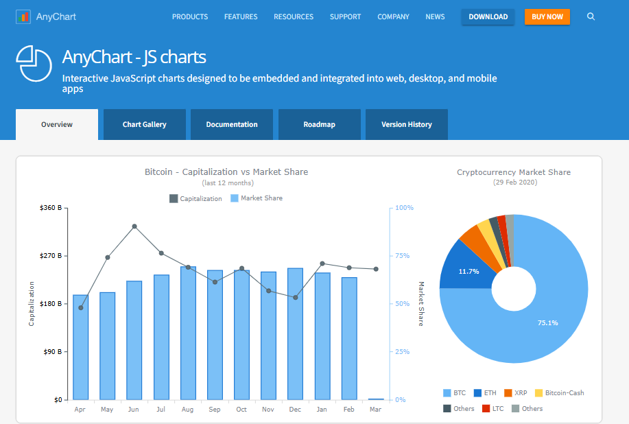Click the Bitcoin-Cash legend icon
The image size is (629, 424).
tap(538, 393)
